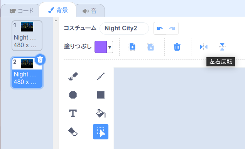Select the Eraser tool
The width and height of the screenshot is (245, 149).
pyautogui.click(x=73, y=132)
